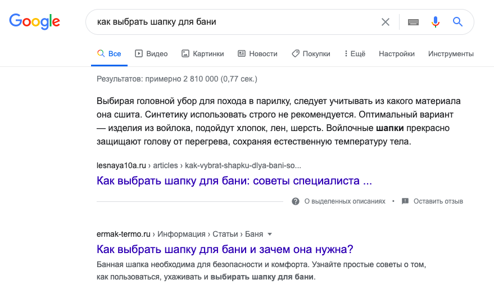Click 'Оставить отзыв' link

coord(438,201)
